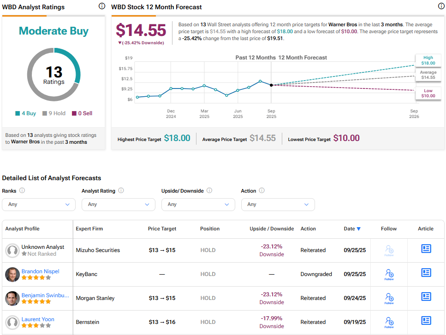The width and height of the screenshot is (446, 335).
Task: Click the Morgan Stanley firm name
Action: pyautogui.click(x=95, y=298)
